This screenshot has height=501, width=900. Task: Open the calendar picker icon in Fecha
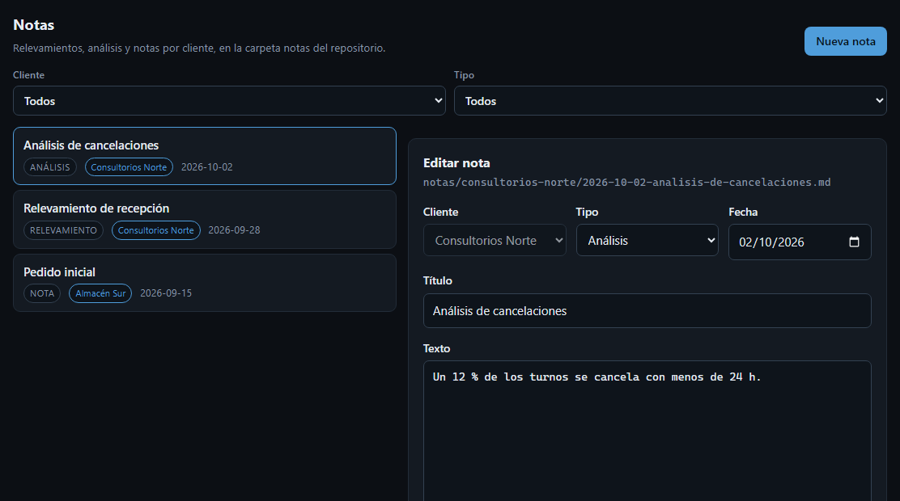(x=854, y=242)
